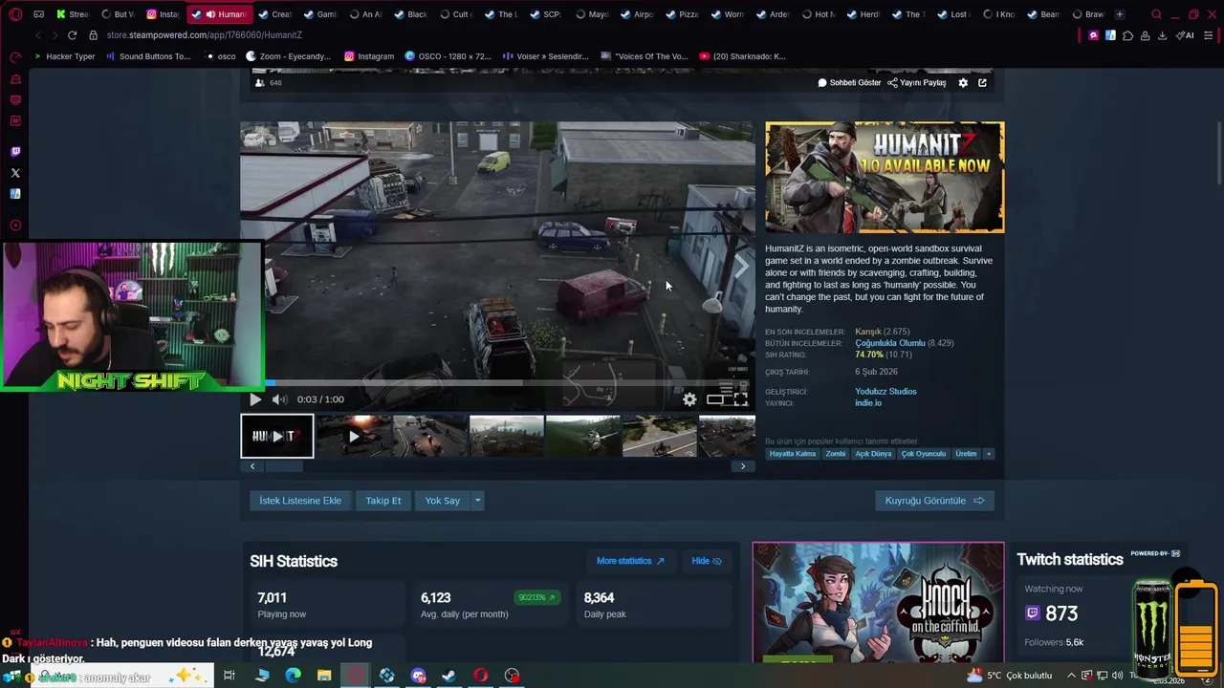The image size is (1224, 688).
Task: Open Zoom - Eyecandy bookmark
Action: point(288,56)
